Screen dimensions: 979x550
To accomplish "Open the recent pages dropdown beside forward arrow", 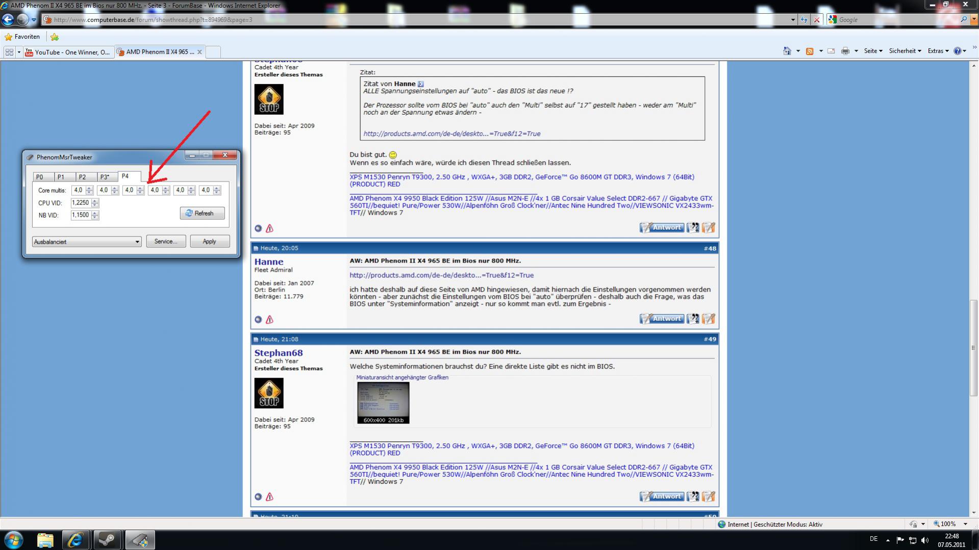I will coord(34,20).
